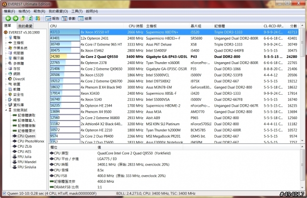This screenshot has height=198, width=307.
Task: Select the 顯示器 (Display) tree icon
Action: [10, 58]
